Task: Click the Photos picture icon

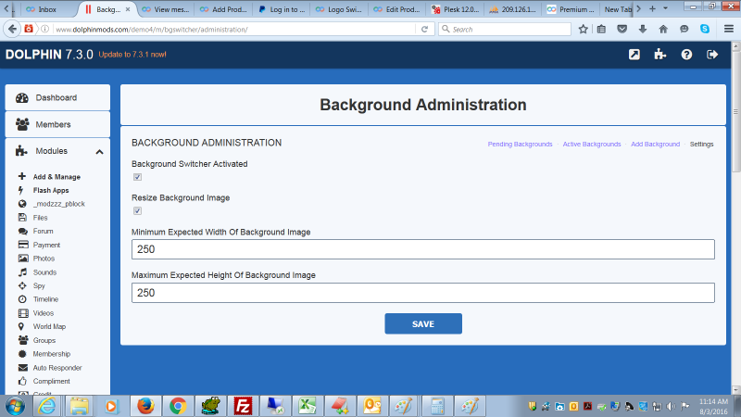Action: (23, 259)
